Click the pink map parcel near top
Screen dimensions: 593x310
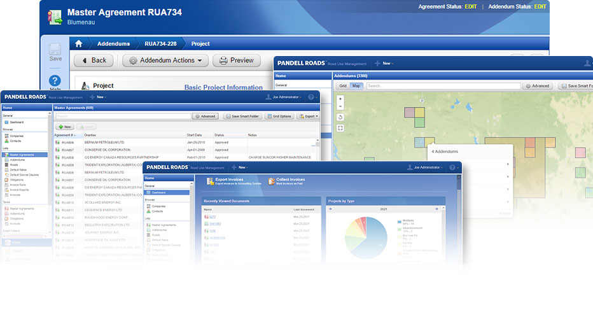tap(410, 112)
